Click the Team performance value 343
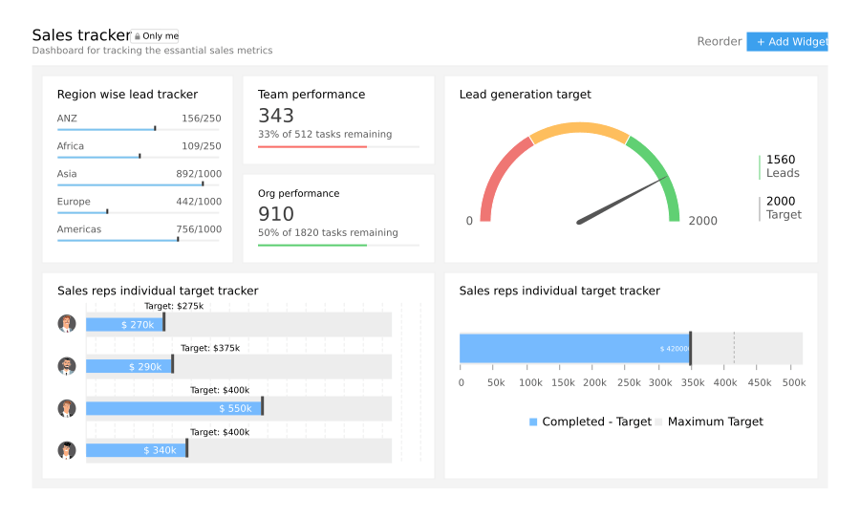Viewport: 860px width, 519px height. pos(276,116)
